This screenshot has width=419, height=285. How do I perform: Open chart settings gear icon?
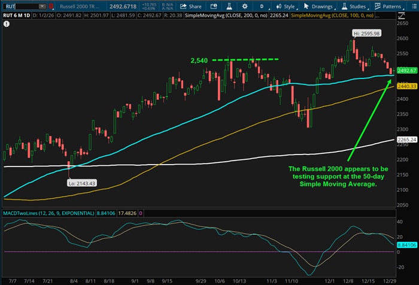point(244,7)
